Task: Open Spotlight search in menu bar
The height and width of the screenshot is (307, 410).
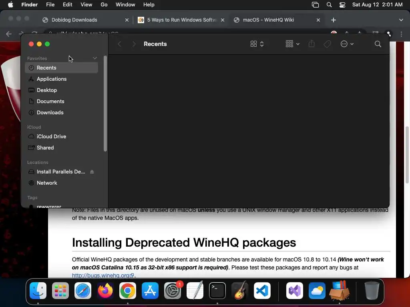Action: [329, 5]
